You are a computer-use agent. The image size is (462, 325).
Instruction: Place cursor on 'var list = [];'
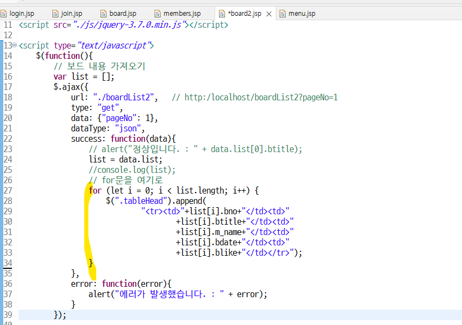84,77
